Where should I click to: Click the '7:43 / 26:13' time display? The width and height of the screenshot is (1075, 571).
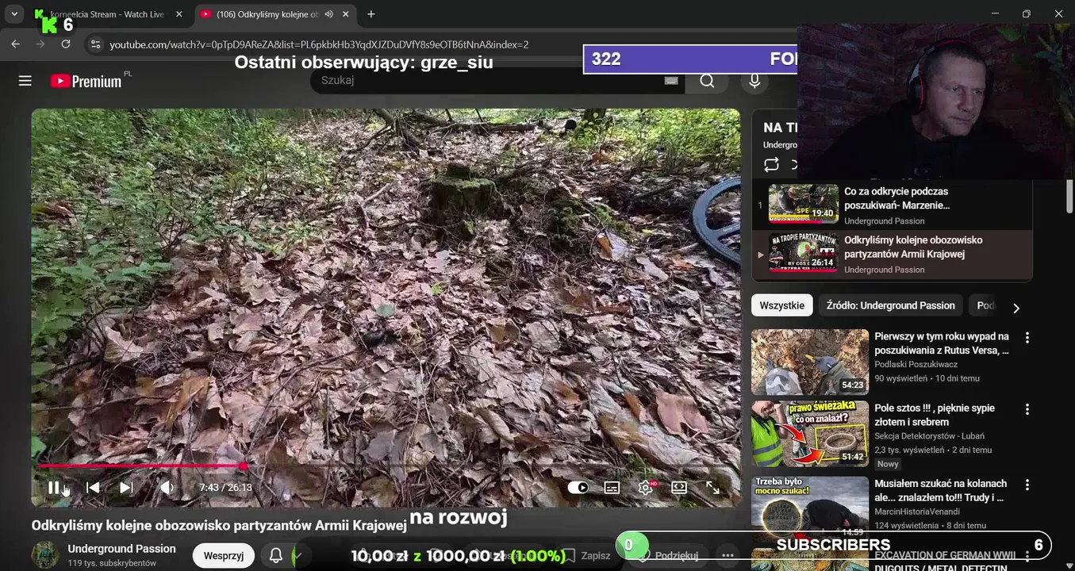[225, 488]
